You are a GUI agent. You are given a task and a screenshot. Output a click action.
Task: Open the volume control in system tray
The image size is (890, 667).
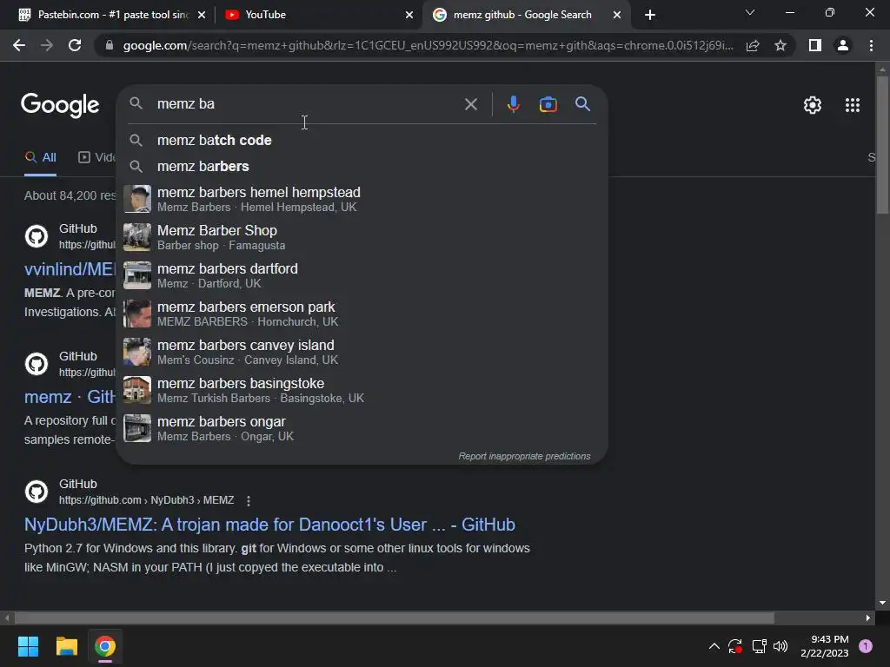click(780, 646)
